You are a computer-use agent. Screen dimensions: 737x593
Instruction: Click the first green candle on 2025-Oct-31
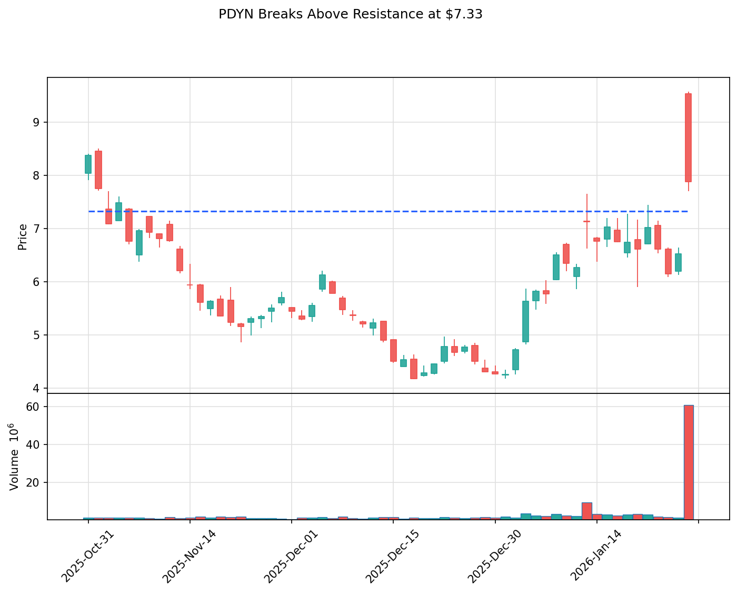[88, 164]
